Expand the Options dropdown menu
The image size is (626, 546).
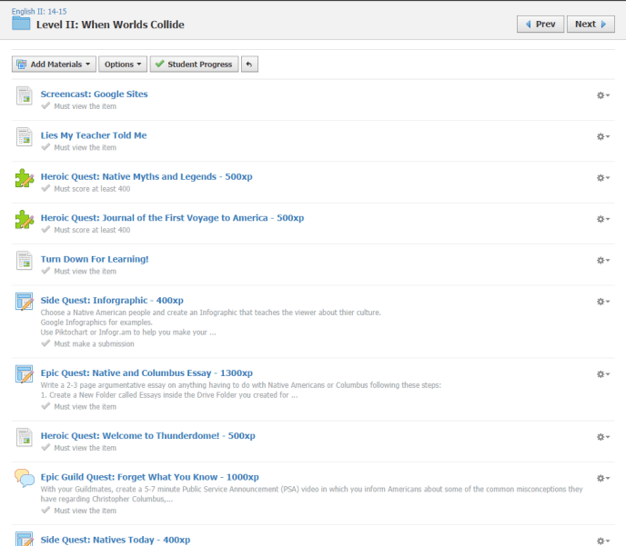(x=123, y=65)
